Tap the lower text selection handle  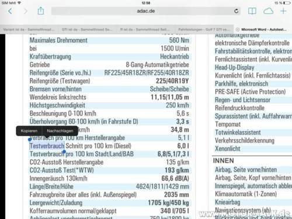[64, 151]
